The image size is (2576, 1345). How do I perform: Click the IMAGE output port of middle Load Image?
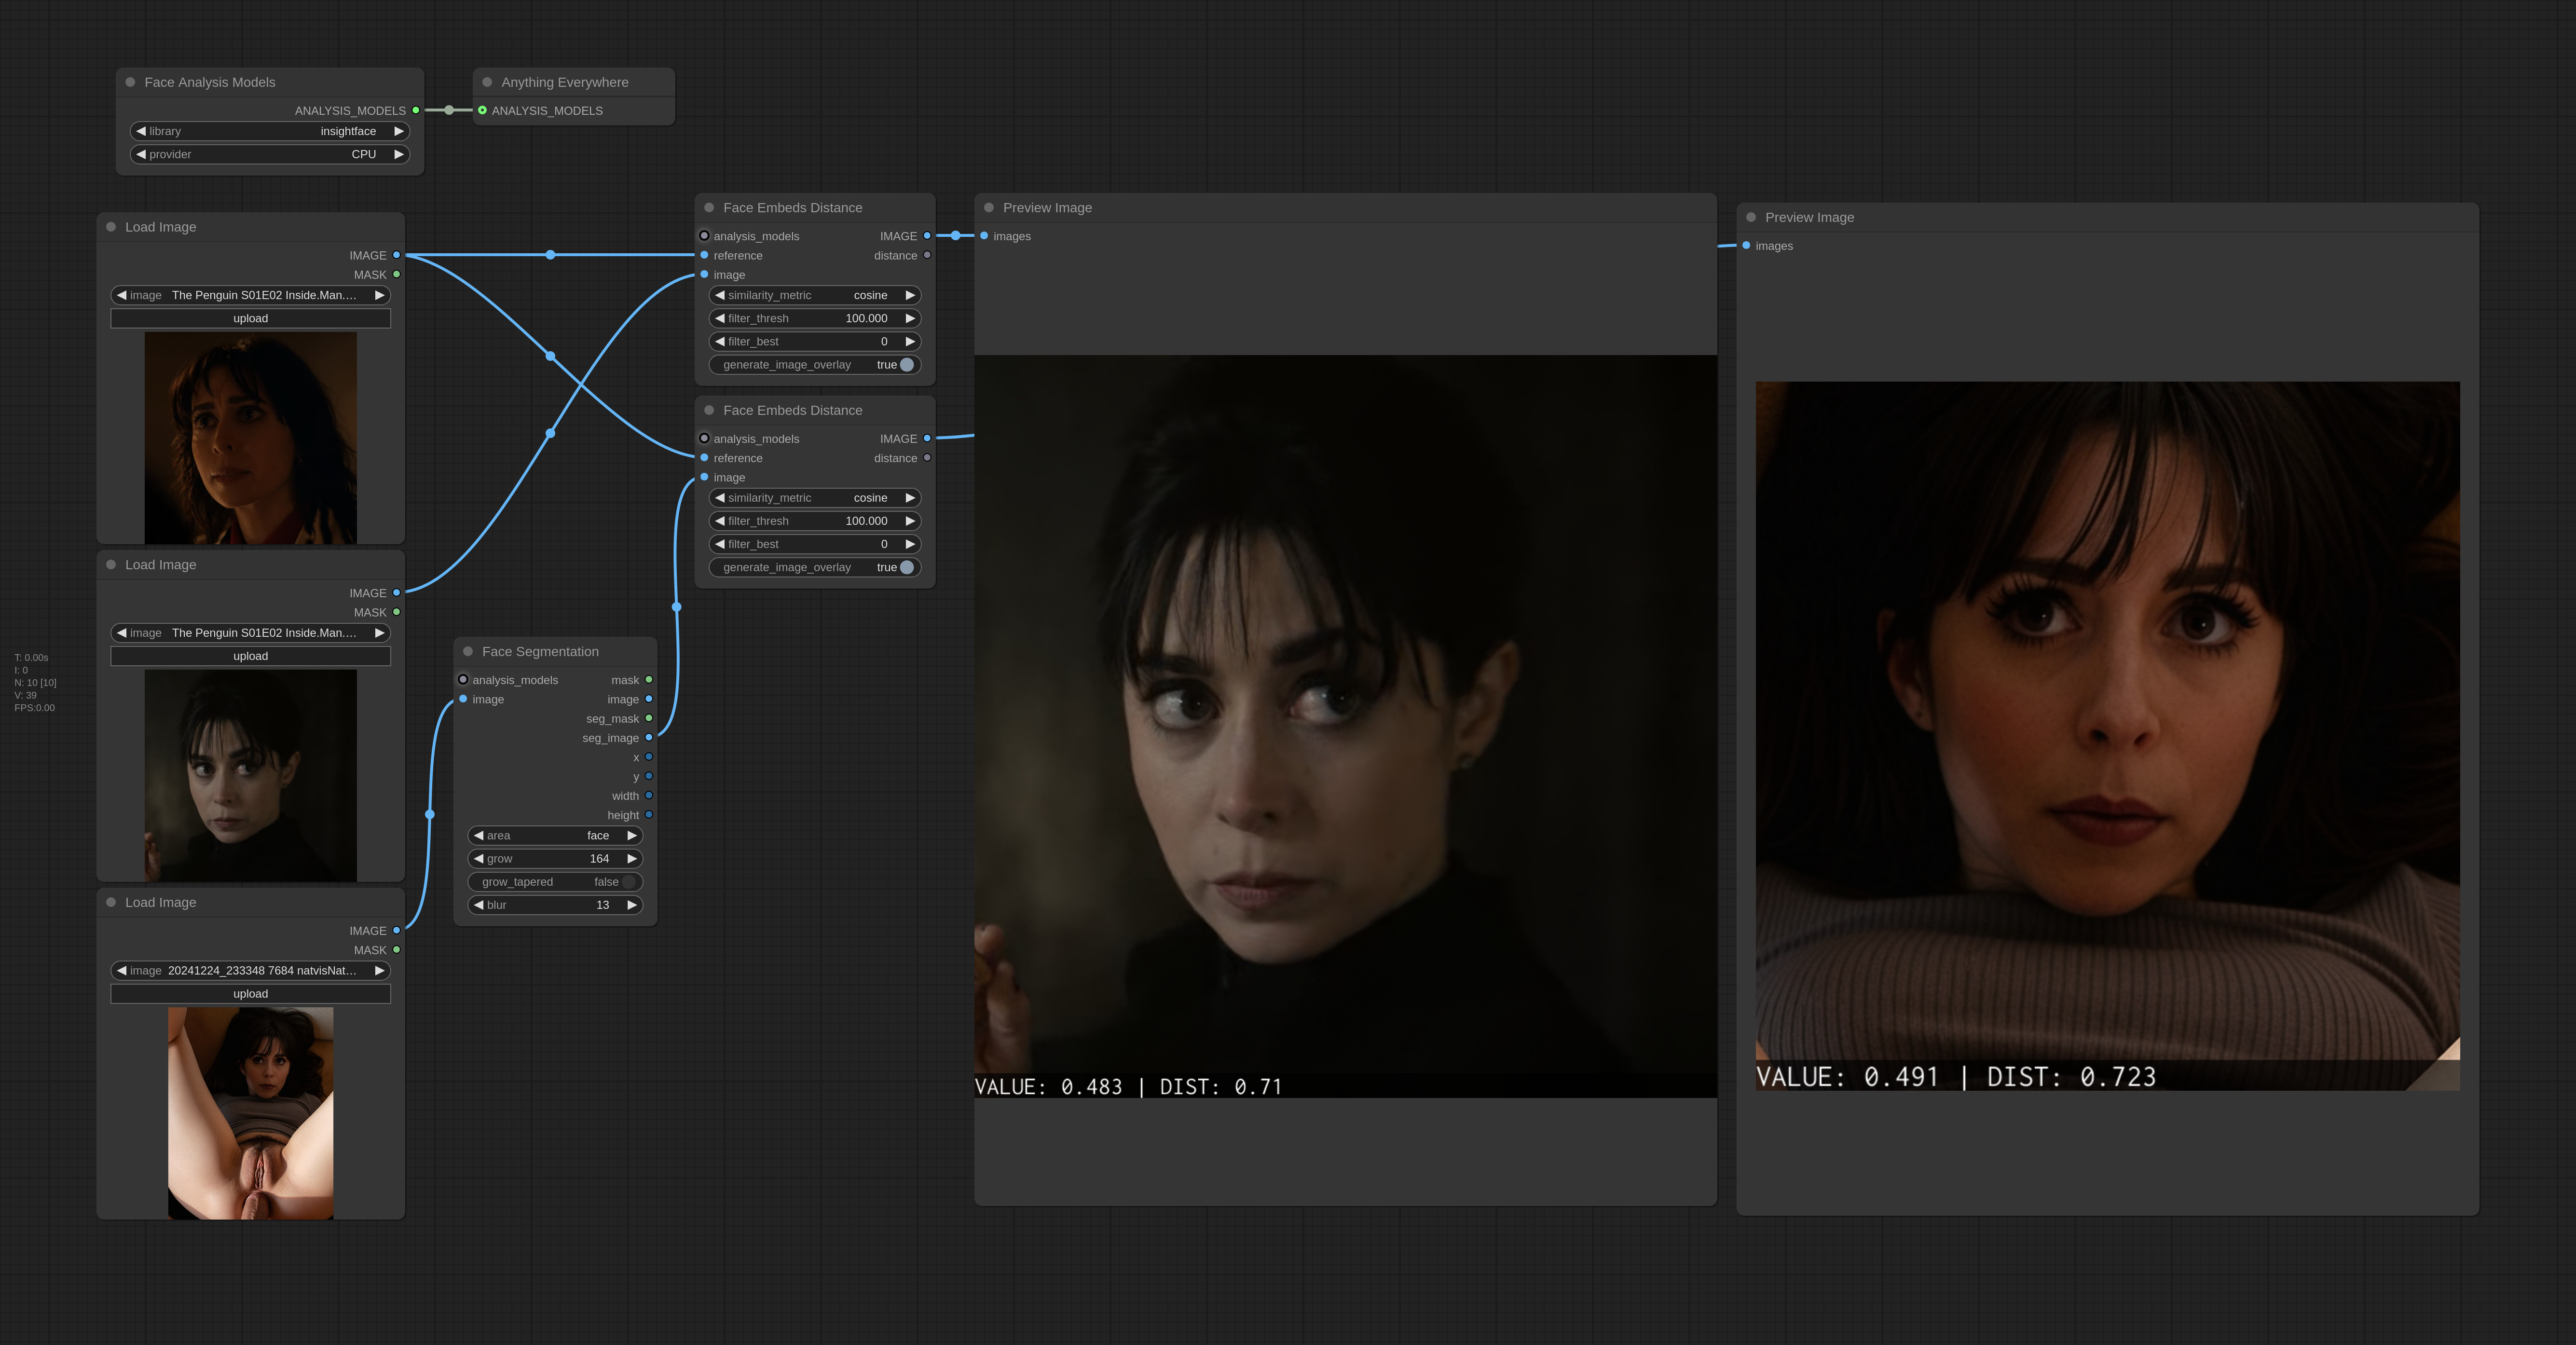tap(397, 593)
